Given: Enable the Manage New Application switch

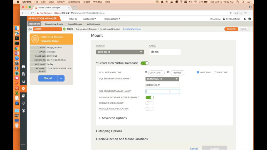Looking at the screenshot, I should coord(150,109).
